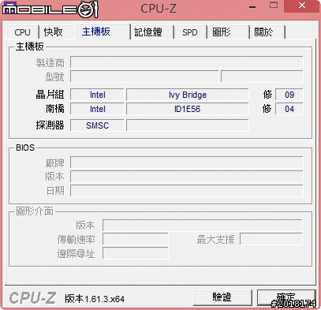This screenshot has height=310, width=321.
Task: Click the BIOS 日期 date field
Action: pos(187,190)
